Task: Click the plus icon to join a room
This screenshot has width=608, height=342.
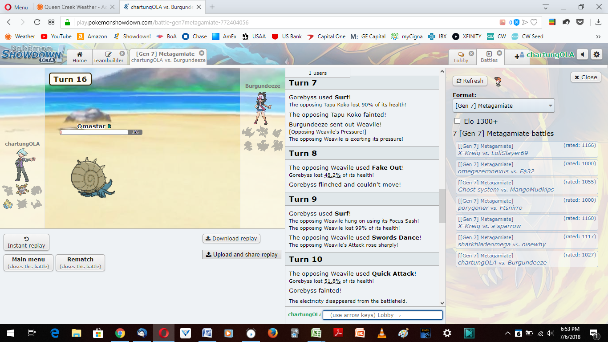Action: pos(517,57)
